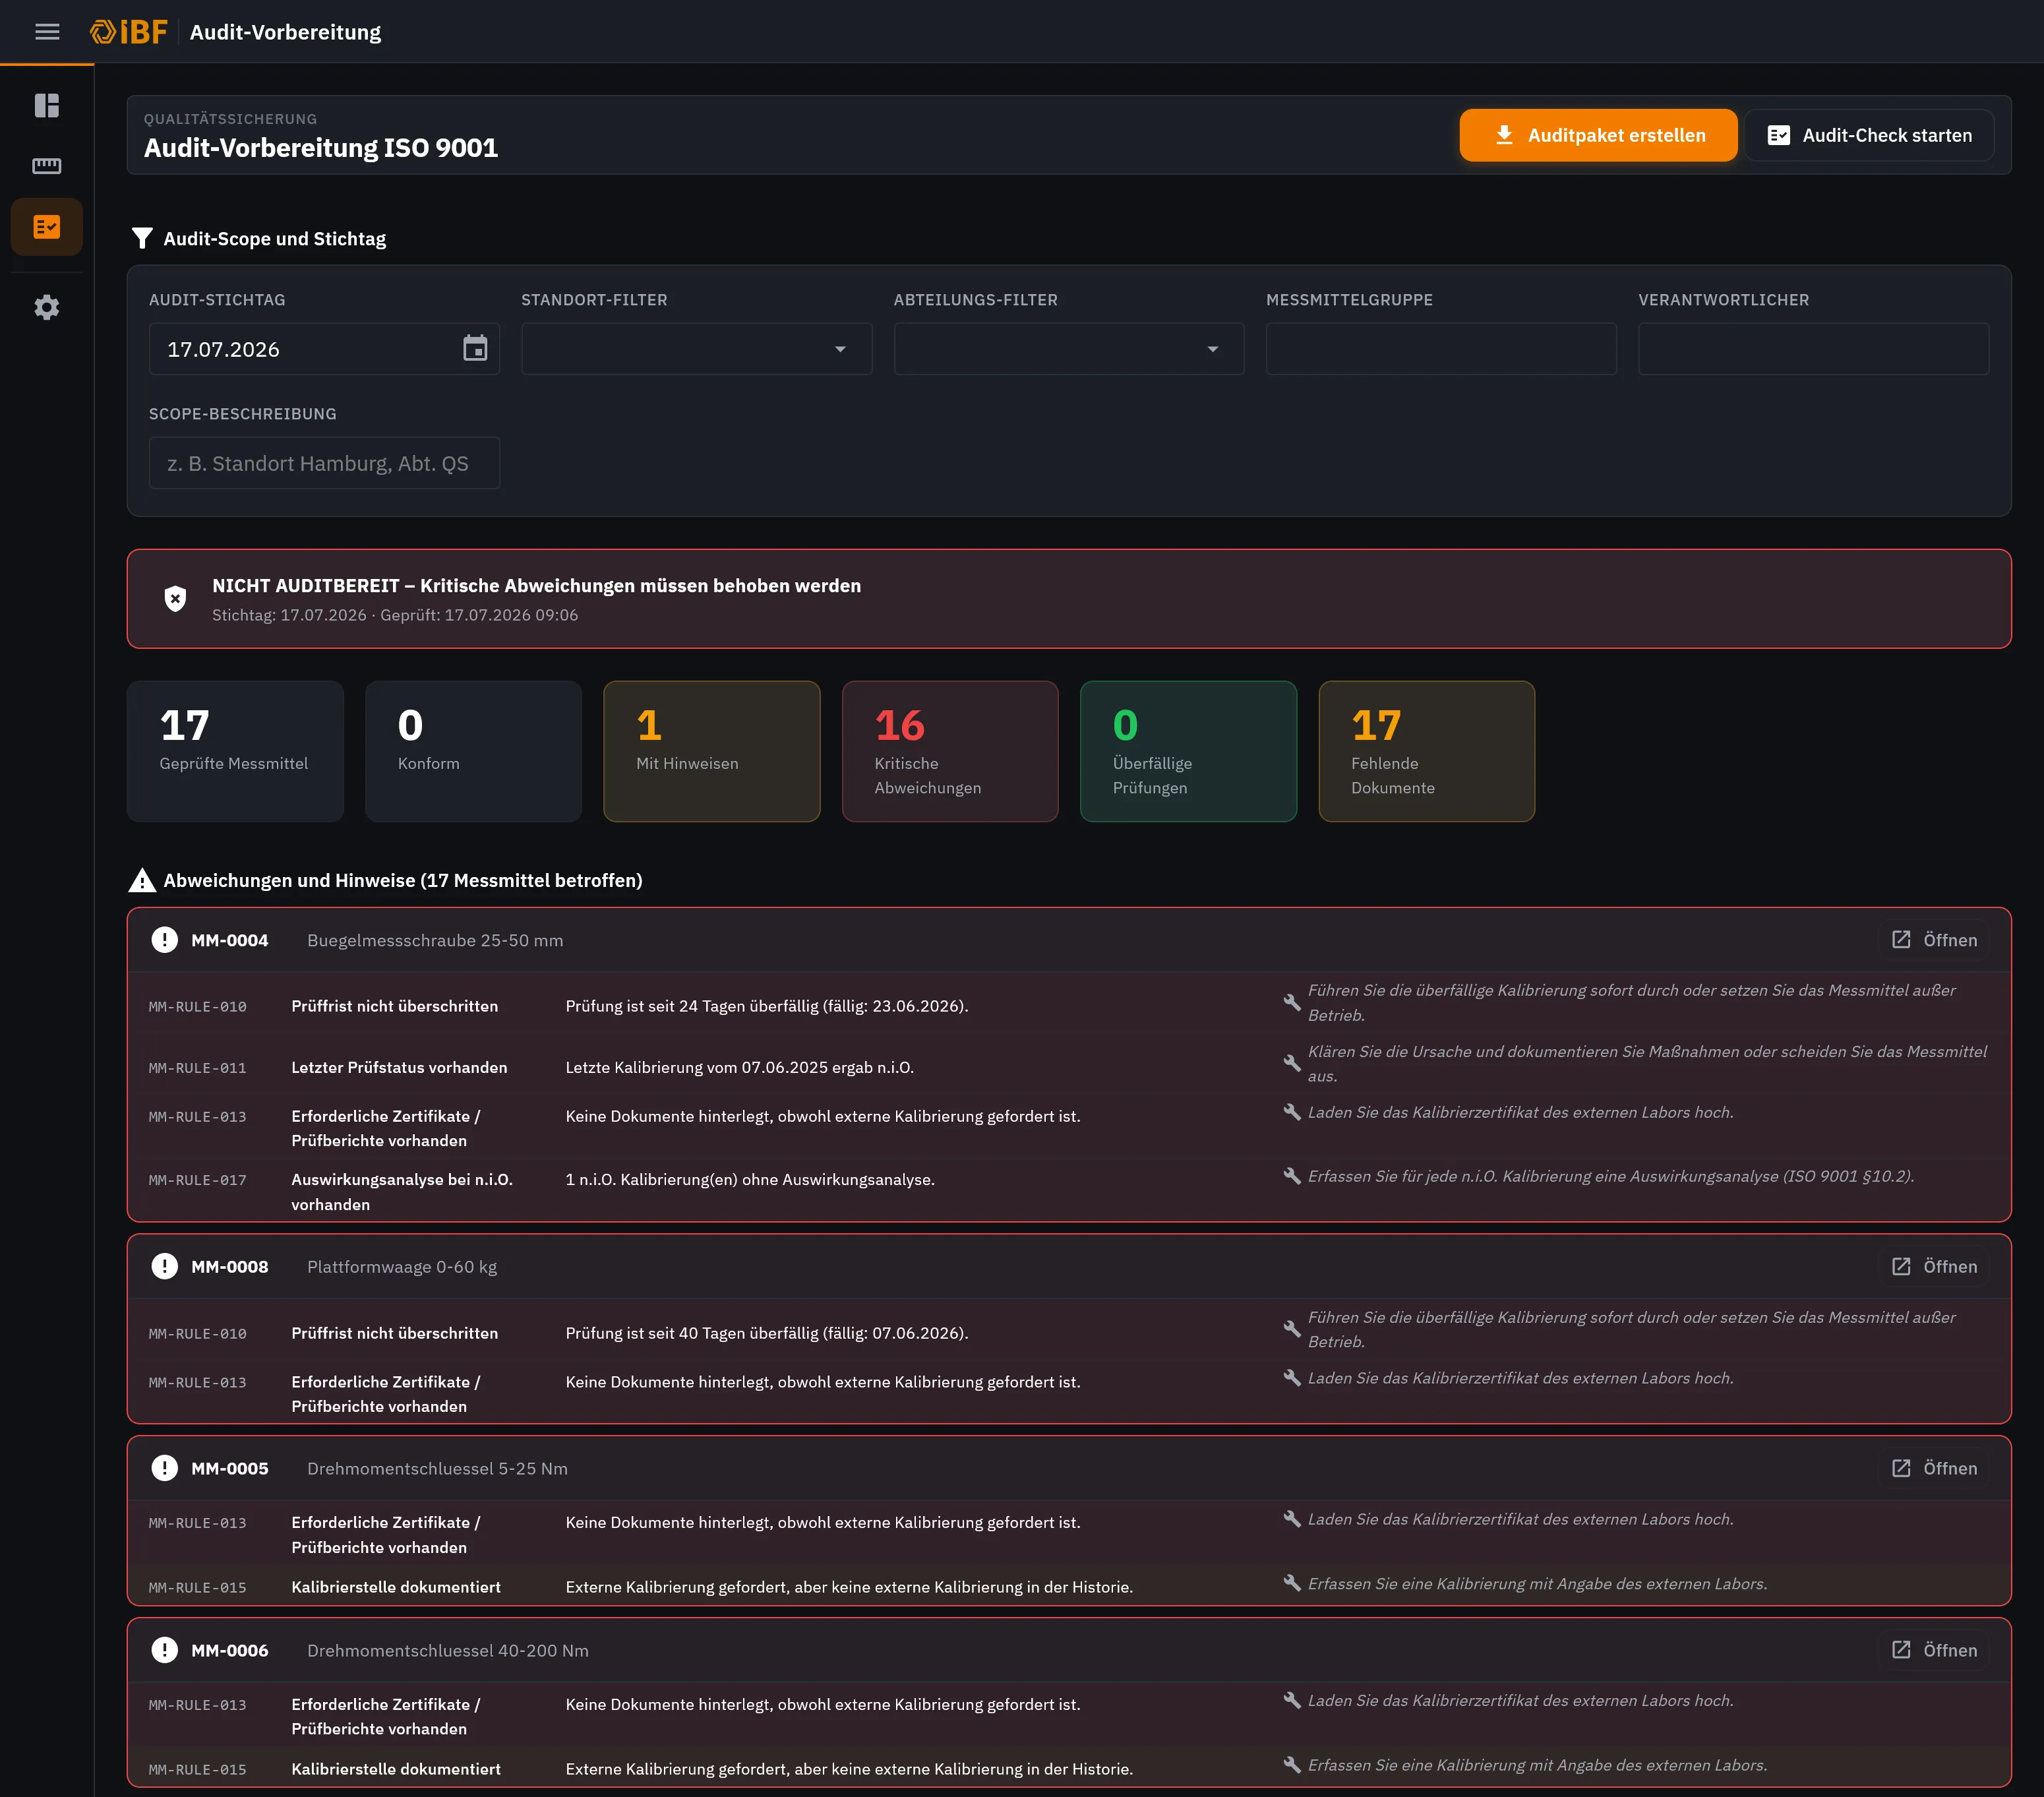Click Plattformwaage 0-60 kg text
This screenshot has height=1797, width=2044.
[x=402, y=1266]
